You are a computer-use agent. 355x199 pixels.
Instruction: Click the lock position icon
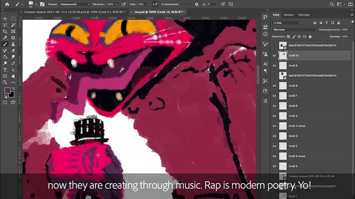(299, 36)
